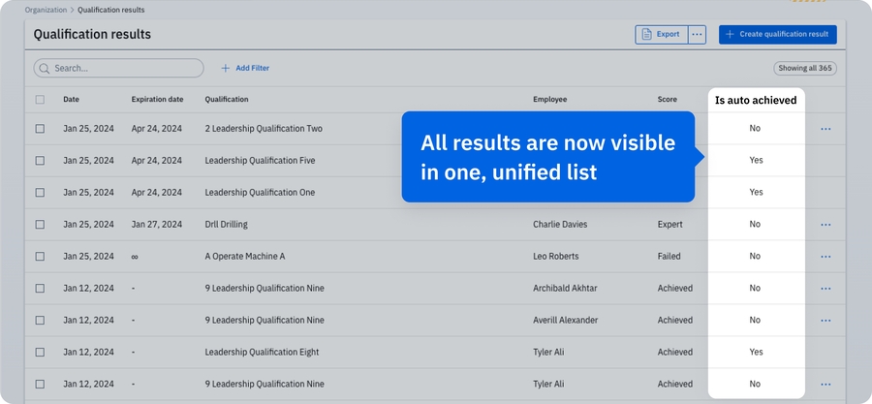The height and width of the screenshot is (404, 872).
Task: Check the 2 Leadership Qualification Two row
Action: (40, 129)
